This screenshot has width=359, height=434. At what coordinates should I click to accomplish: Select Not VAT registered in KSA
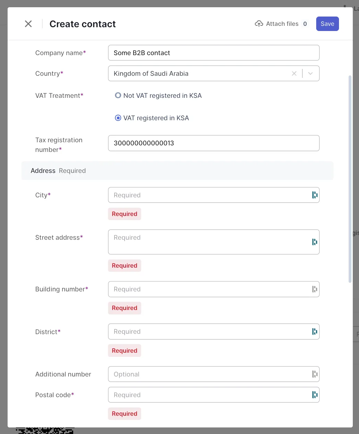pyautogui.click(x=118, y=95)
